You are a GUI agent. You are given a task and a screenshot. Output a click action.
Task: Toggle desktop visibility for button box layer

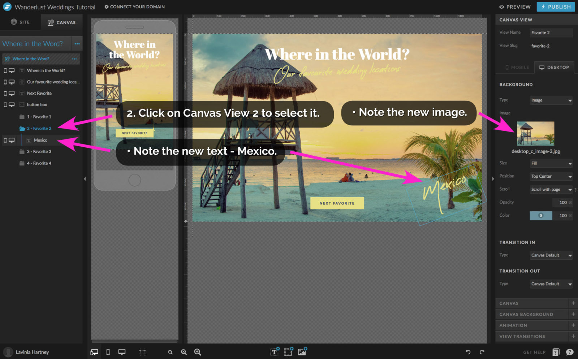point(12,104)
